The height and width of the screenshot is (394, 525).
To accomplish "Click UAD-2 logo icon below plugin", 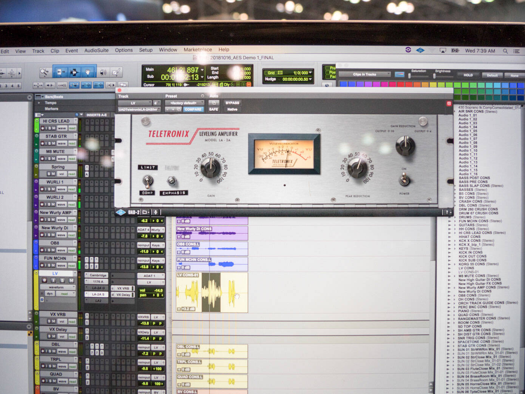I will pyautogui.click(x=120, y=212).
